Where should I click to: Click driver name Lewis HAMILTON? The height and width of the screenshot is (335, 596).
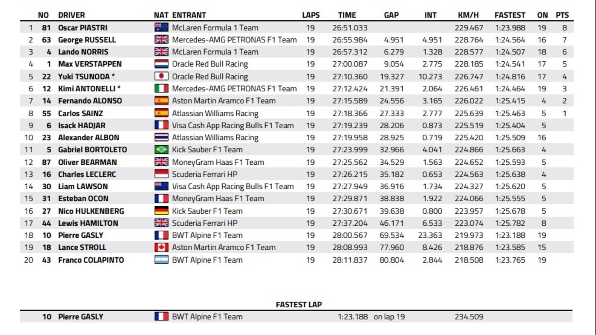click(88, 223)
